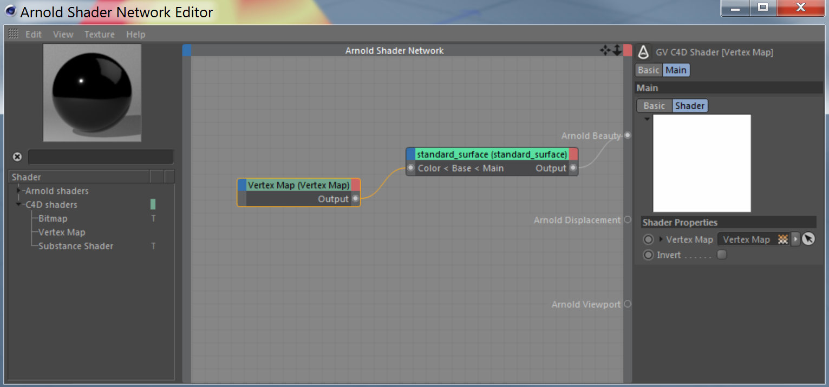Open the Edit menu
Screen dimensions: 829x387
tap(34, 34)
